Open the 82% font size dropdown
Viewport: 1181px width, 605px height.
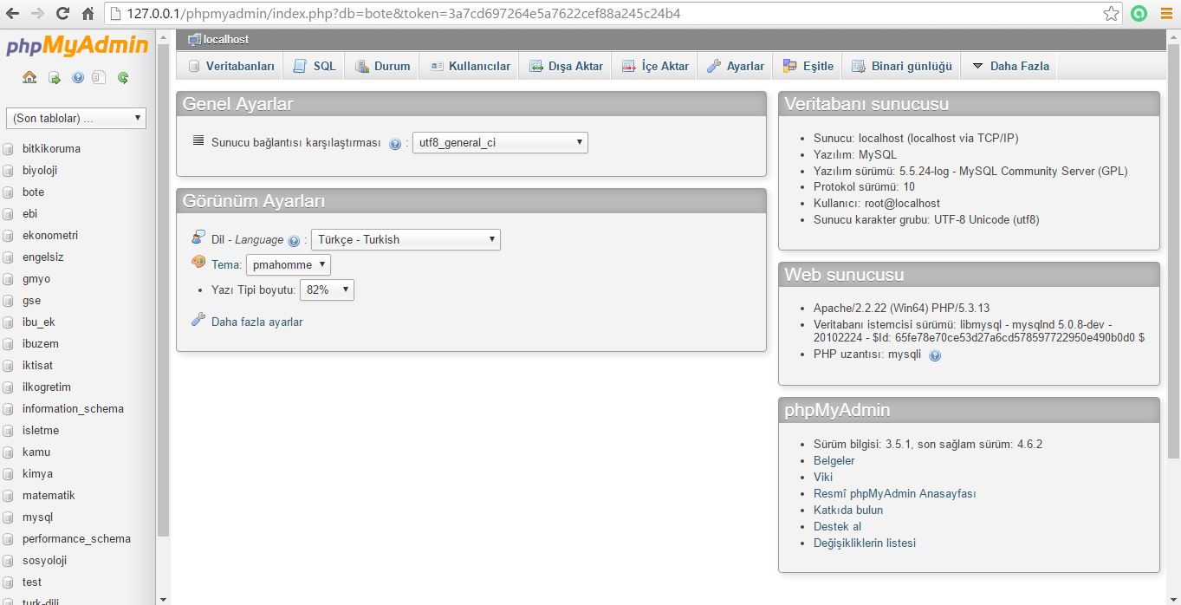[327, 290]
